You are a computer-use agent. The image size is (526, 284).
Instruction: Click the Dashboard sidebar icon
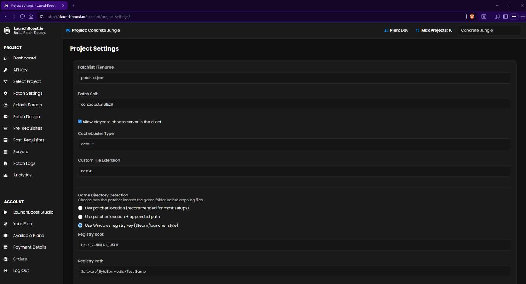point(6,58)
